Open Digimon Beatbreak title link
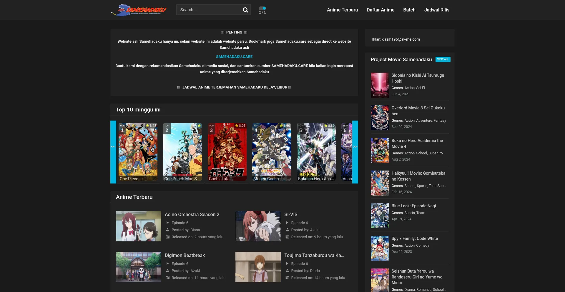 185,256
